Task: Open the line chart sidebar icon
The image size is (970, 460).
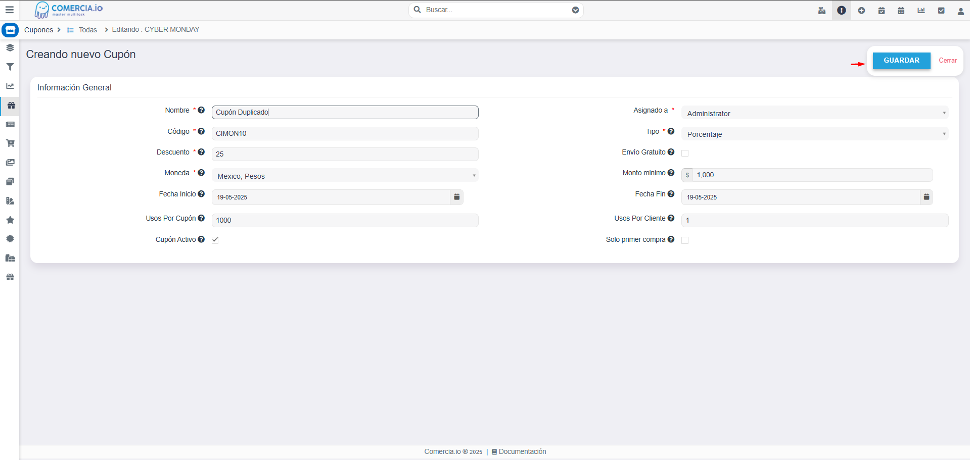Action: pyautogui.click(x=10, y=86)
